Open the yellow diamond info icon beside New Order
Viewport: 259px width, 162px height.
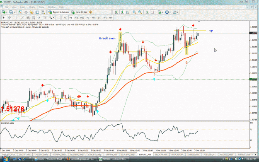pos(90,12)
